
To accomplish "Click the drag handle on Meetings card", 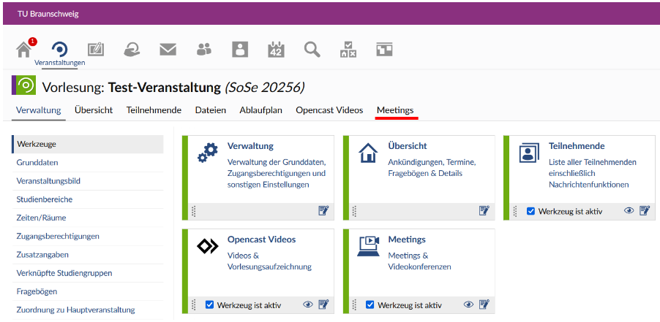I will coord(355,304).
